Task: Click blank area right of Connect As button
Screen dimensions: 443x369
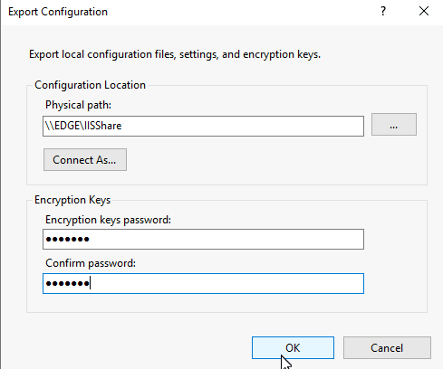Action: [242, 159]
